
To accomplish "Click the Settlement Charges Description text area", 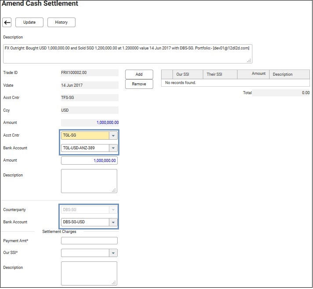I will 89,273.
